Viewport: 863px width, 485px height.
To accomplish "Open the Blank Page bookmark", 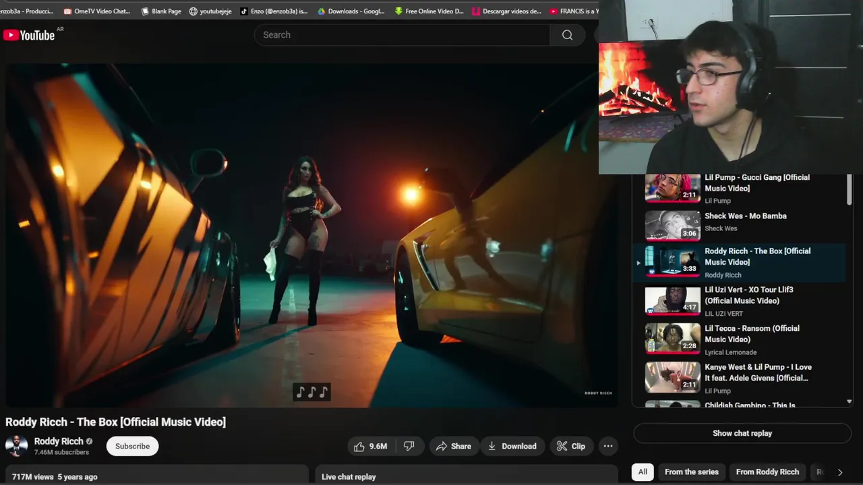I will [161, 11].
